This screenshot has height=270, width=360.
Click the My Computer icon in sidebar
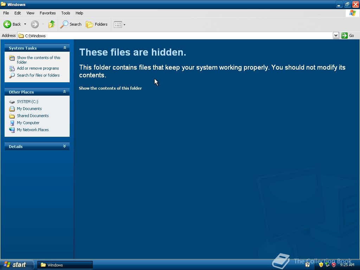pos(12,123)
